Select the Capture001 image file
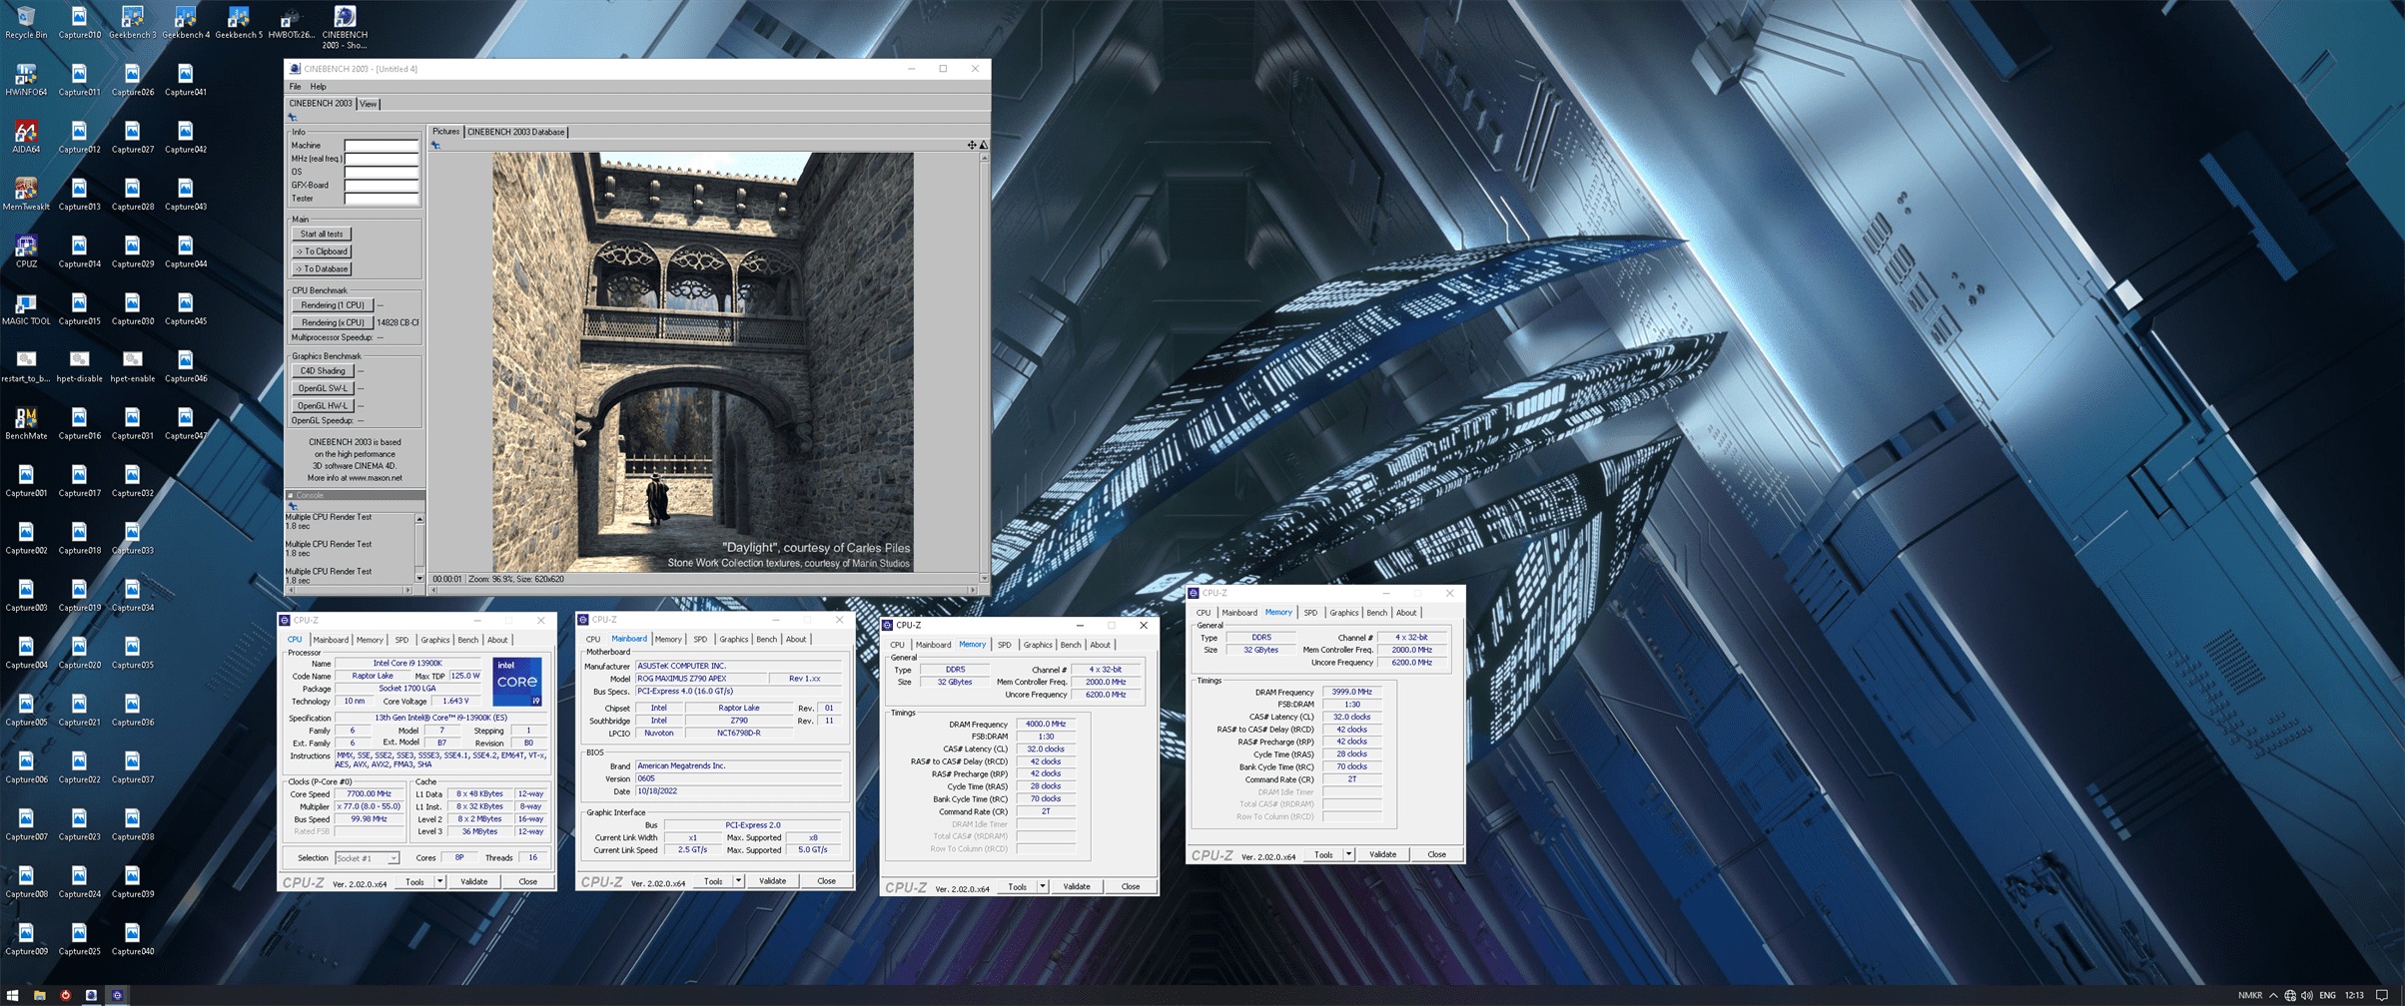 coord(26,480)
